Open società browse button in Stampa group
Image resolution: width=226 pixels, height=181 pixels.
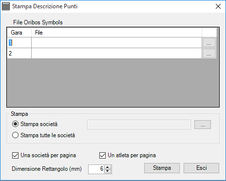pos(203,125)
